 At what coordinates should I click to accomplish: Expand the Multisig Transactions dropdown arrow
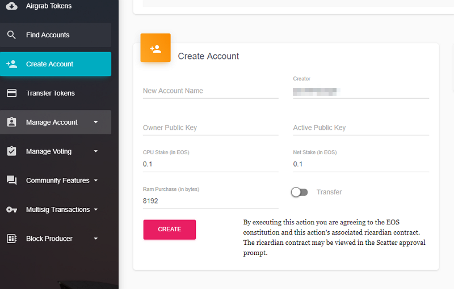point(95,210)
